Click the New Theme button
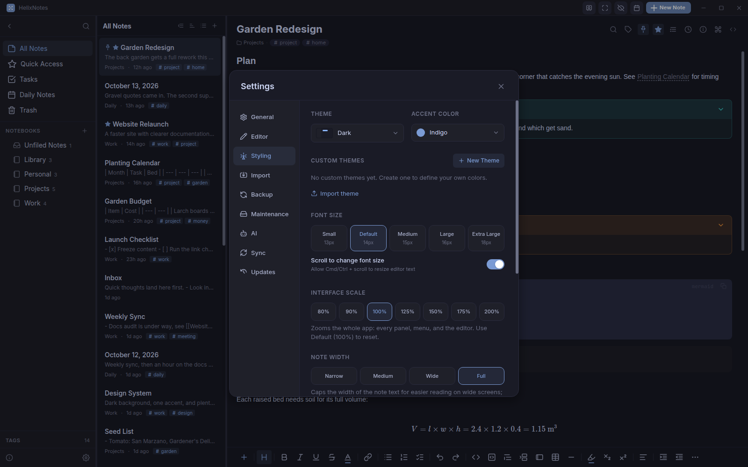The image size is (748, 467). coord(479,161)
